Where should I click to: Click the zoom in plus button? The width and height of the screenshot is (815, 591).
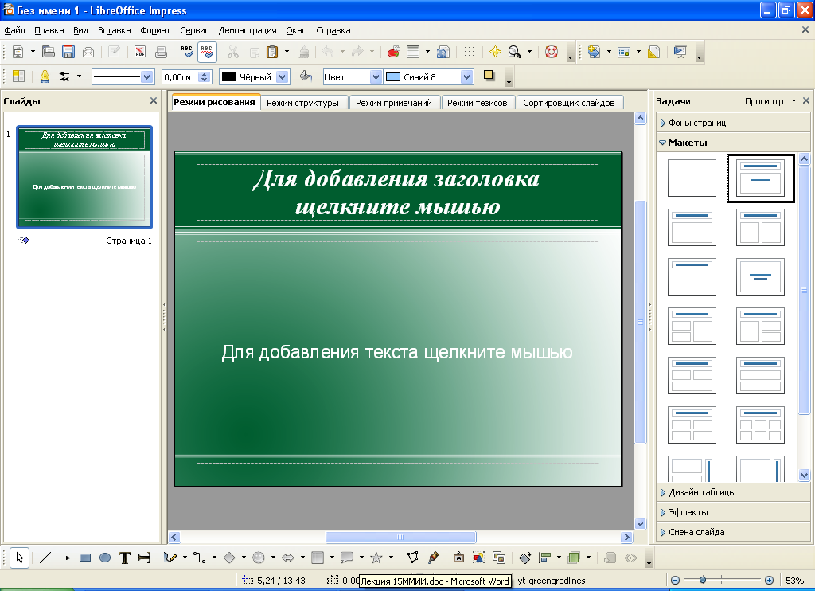770,580
